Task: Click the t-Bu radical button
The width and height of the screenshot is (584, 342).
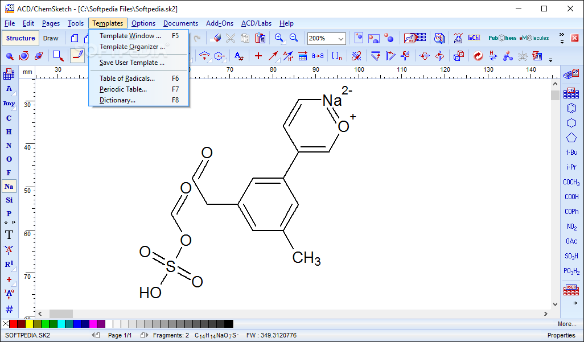Action: (x=571, y=153)
